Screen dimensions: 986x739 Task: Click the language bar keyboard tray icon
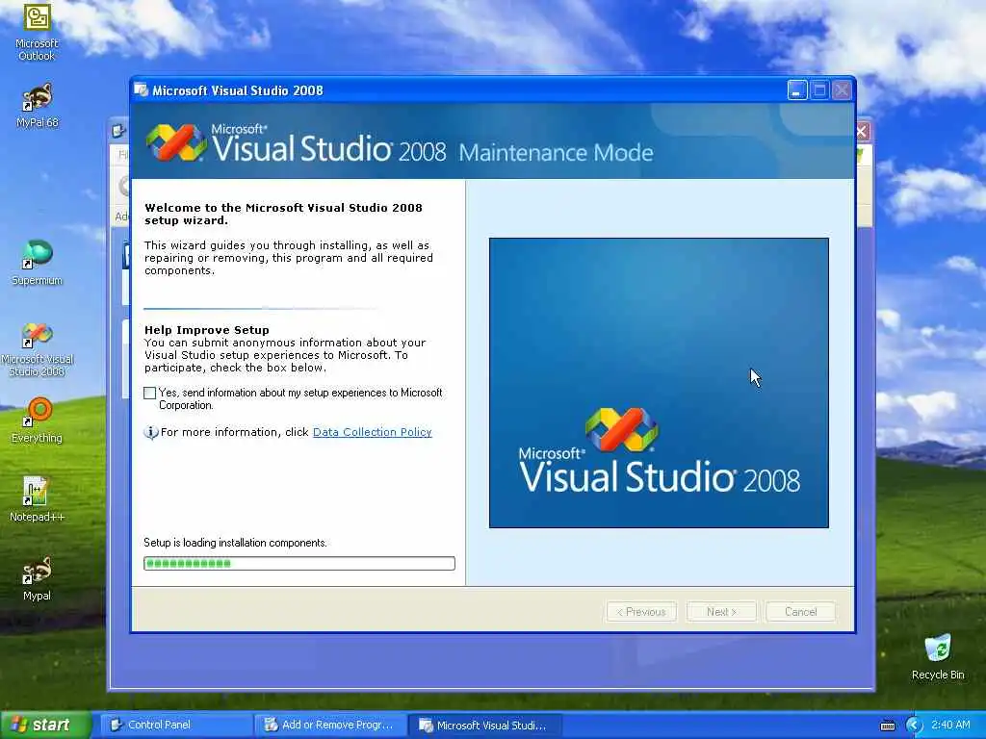[887, 726]
